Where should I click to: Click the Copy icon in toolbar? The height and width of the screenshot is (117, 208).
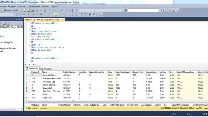(x=41, y=10)
